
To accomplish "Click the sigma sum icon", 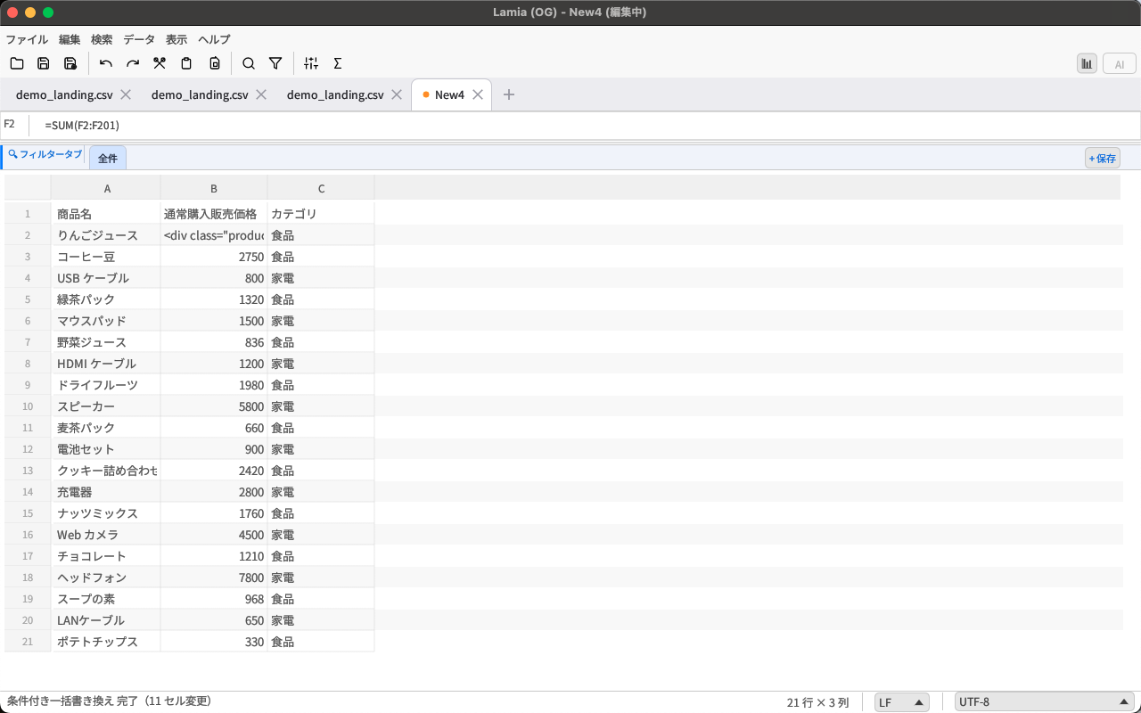I will click(338, 63).
